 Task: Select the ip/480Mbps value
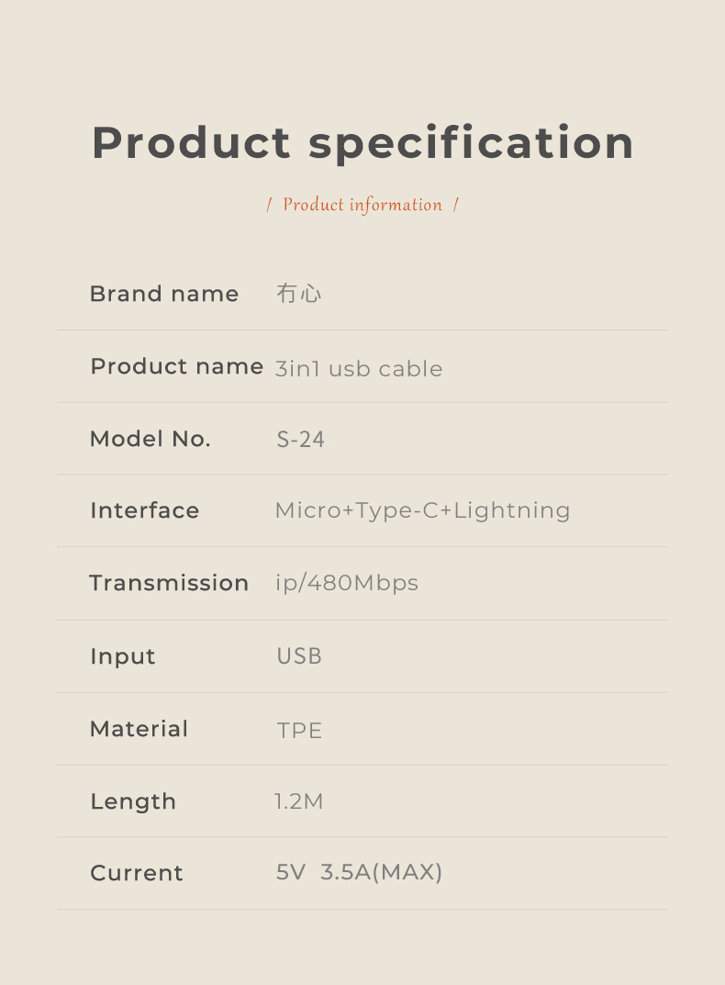(x=347, y=584)
